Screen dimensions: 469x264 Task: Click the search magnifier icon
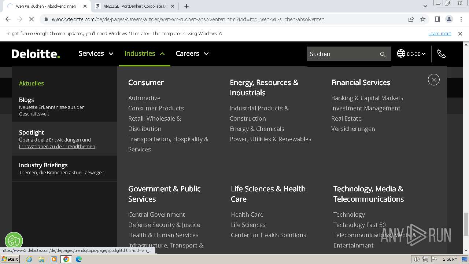pyautogui.click(x=383, y=54)
